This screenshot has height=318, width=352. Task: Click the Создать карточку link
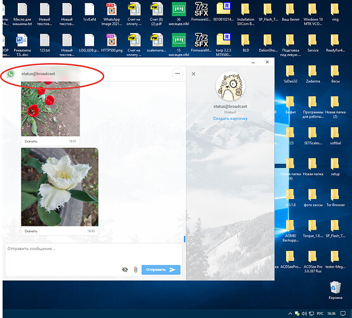point(230,118)
